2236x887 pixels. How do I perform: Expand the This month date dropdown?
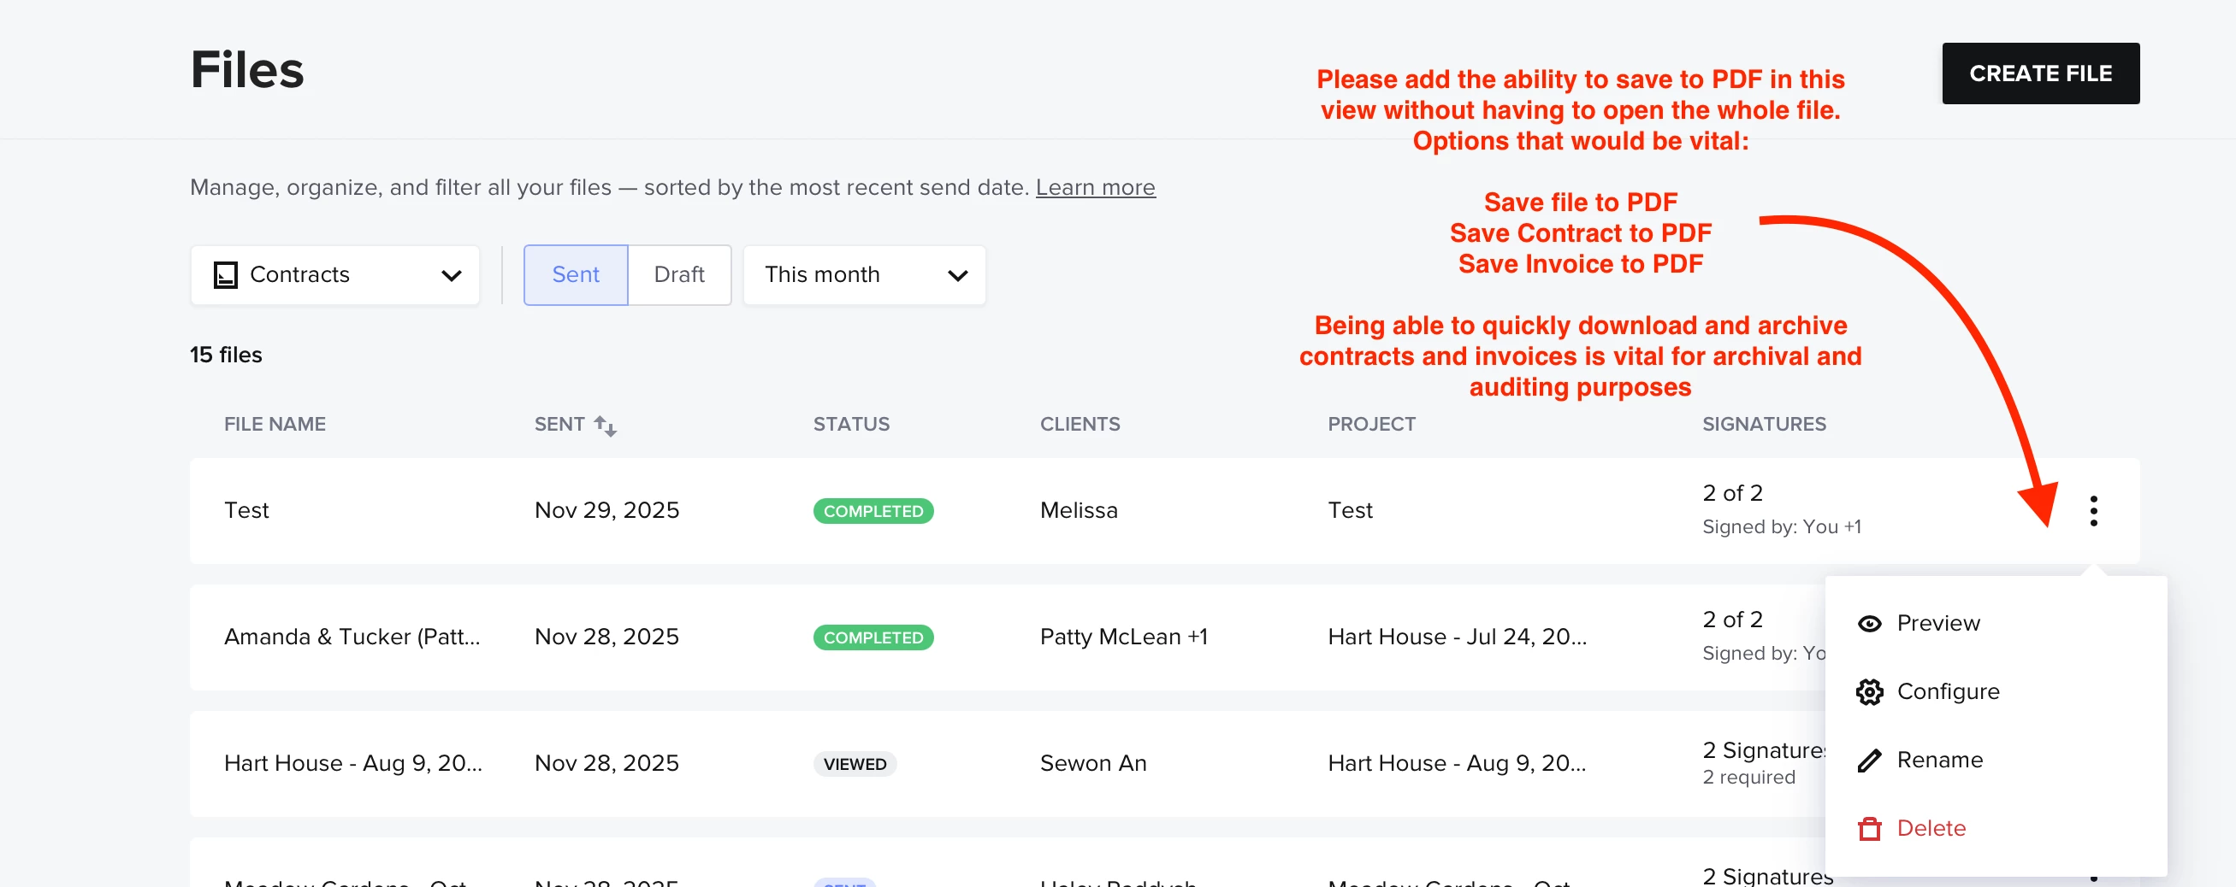point(864,275)
